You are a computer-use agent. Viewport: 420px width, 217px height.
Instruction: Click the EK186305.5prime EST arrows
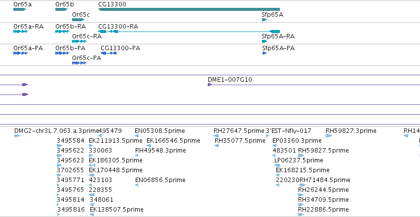pyautogui.click(x=92, y=165)
